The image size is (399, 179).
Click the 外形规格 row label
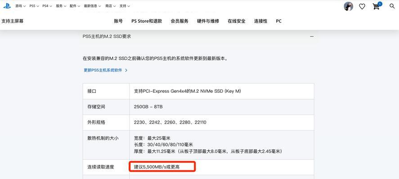(x=96, y=123)
